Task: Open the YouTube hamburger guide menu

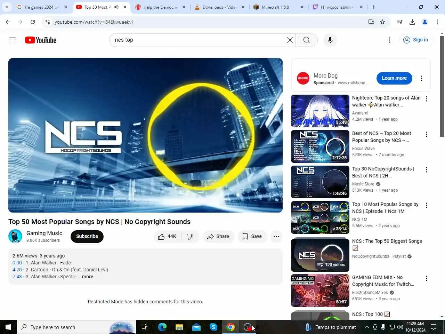Action: pyautogui.click(x=13, y=40)
